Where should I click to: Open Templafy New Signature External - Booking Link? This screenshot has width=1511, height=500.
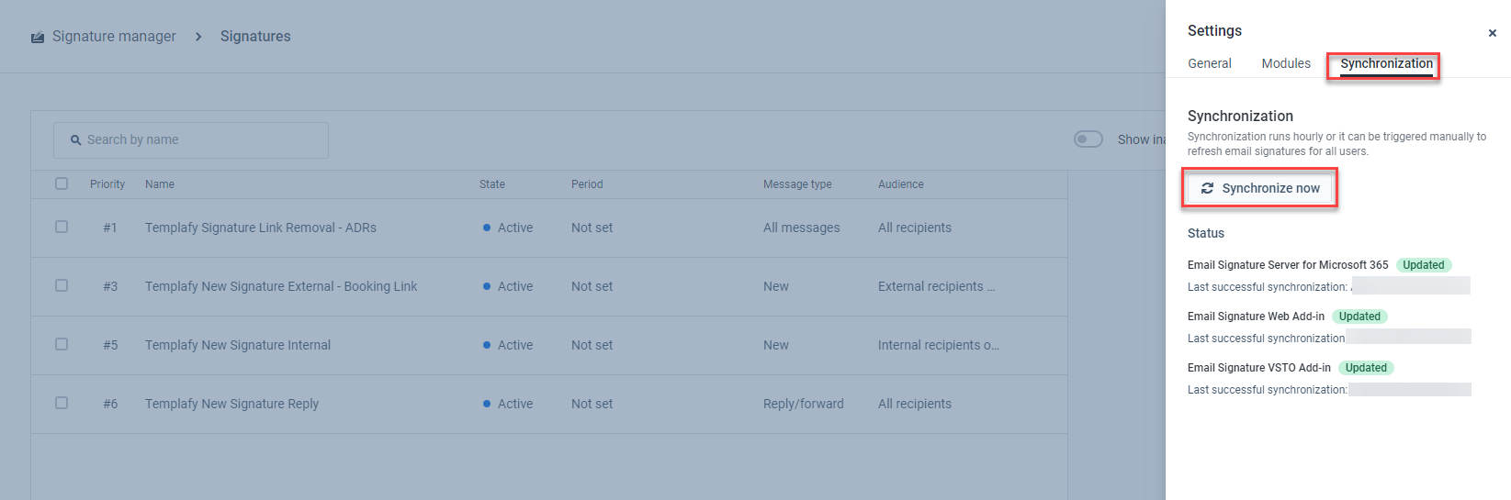[280, 286]
